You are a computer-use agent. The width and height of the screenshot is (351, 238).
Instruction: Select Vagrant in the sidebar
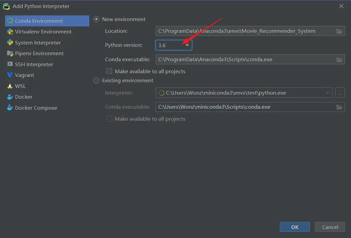point(47,75)
